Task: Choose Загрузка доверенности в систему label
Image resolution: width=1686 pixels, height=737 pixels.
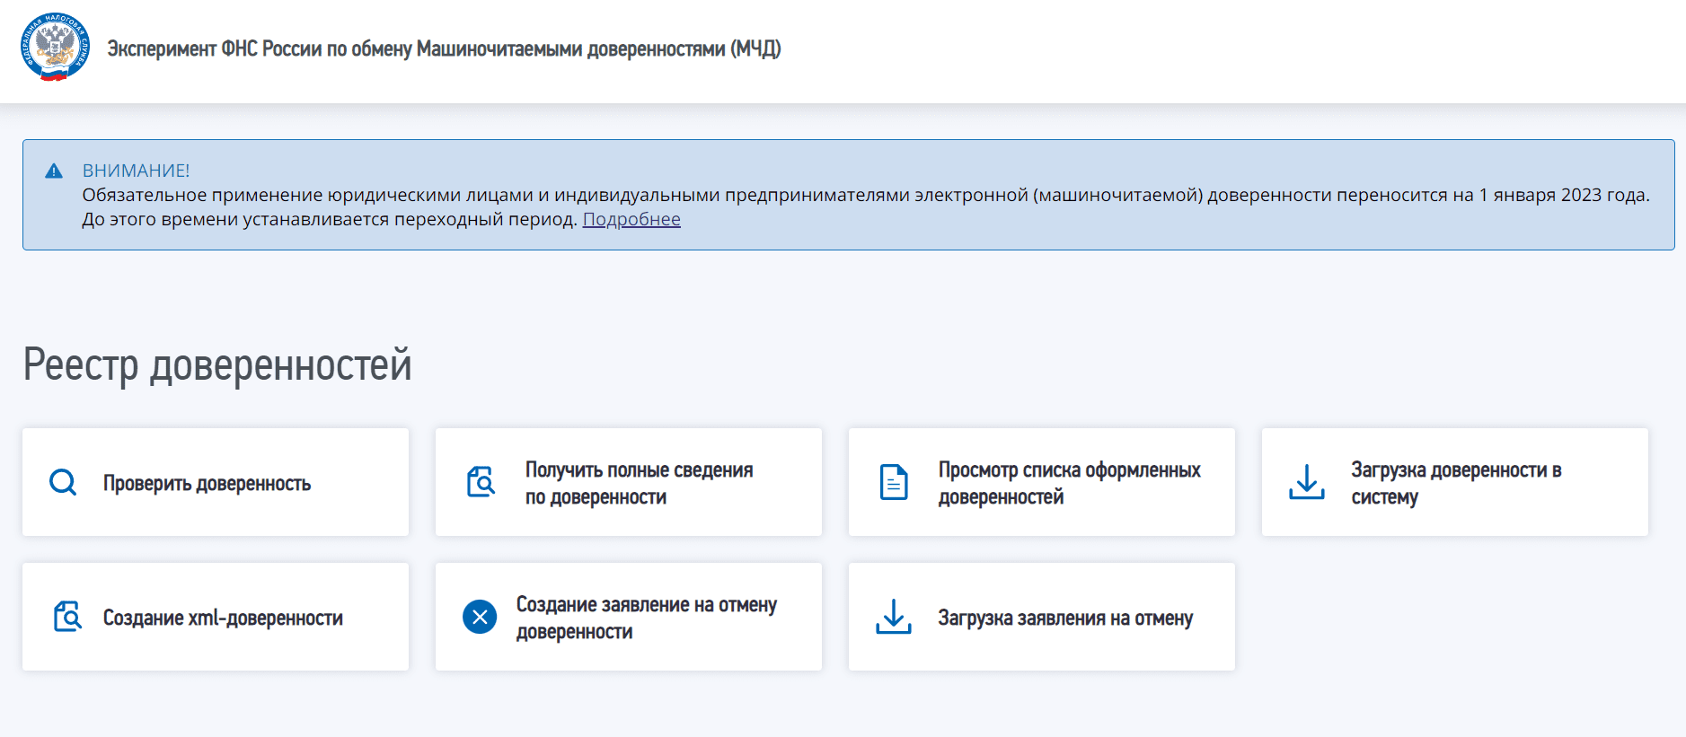Action: (1455, 483)
